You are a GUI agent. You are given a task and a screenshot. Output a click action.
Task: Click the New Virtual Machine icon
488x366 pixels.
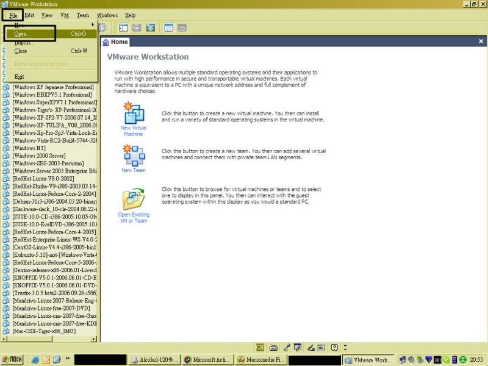(x=134, y=113)
